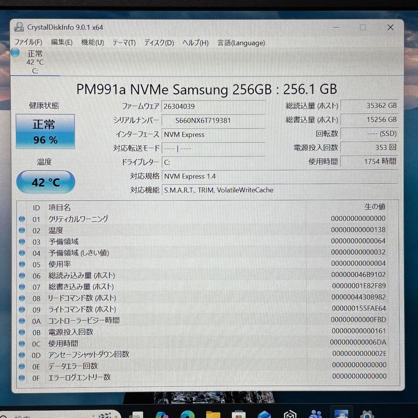
Task: Click the status dot for エラーログエントリー数
Action: click(22, 377)
